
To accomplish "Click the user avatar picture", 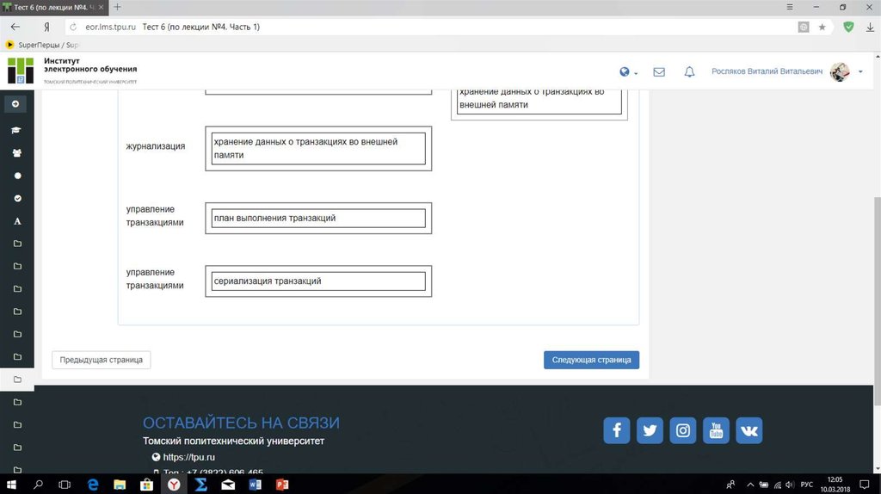I will pyautogui.click(x=840, y=71).
